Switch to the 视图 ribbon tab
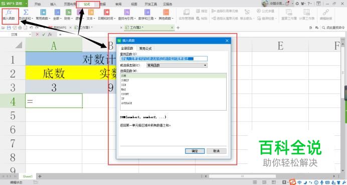 [x=134, y=4]
